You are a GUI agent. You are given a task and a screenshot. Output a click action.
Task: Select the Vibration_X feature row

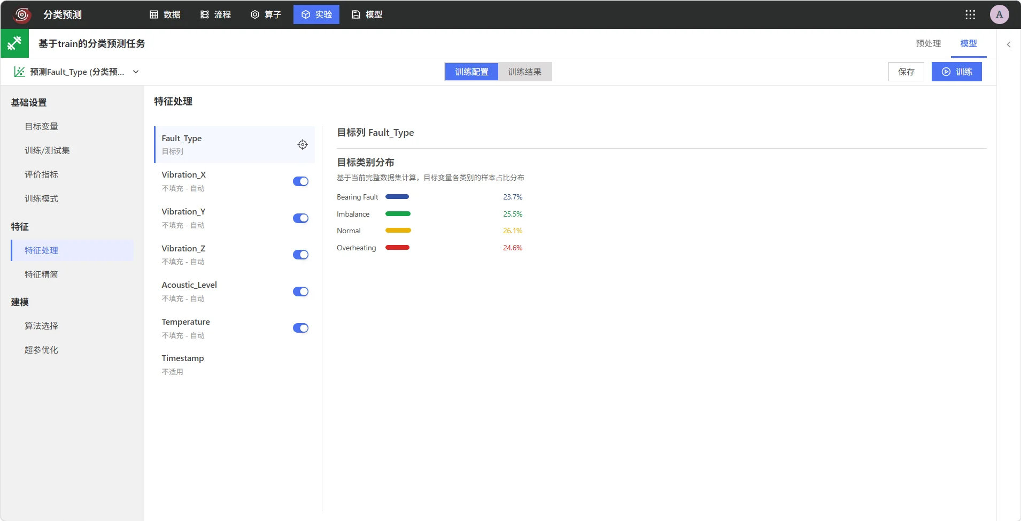(235, 181)
